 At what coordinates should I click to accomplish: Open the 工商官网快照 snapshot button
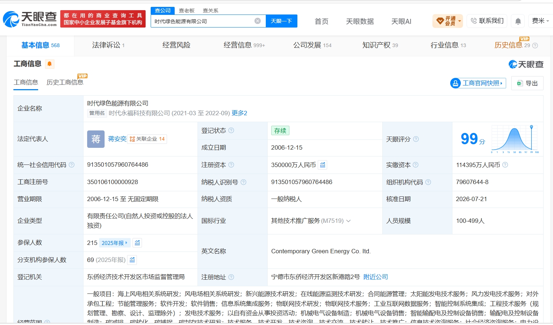[478, 83]
